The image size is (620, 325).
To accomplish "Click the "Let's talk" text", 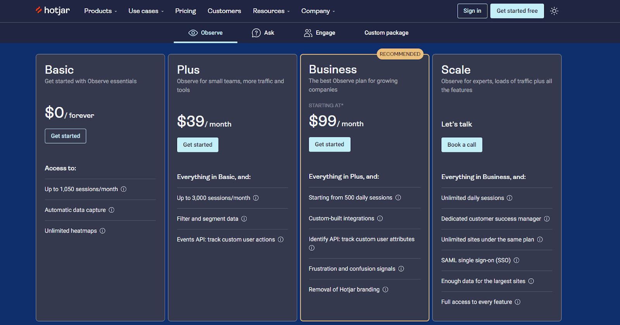I will click(x=456, y=124).
